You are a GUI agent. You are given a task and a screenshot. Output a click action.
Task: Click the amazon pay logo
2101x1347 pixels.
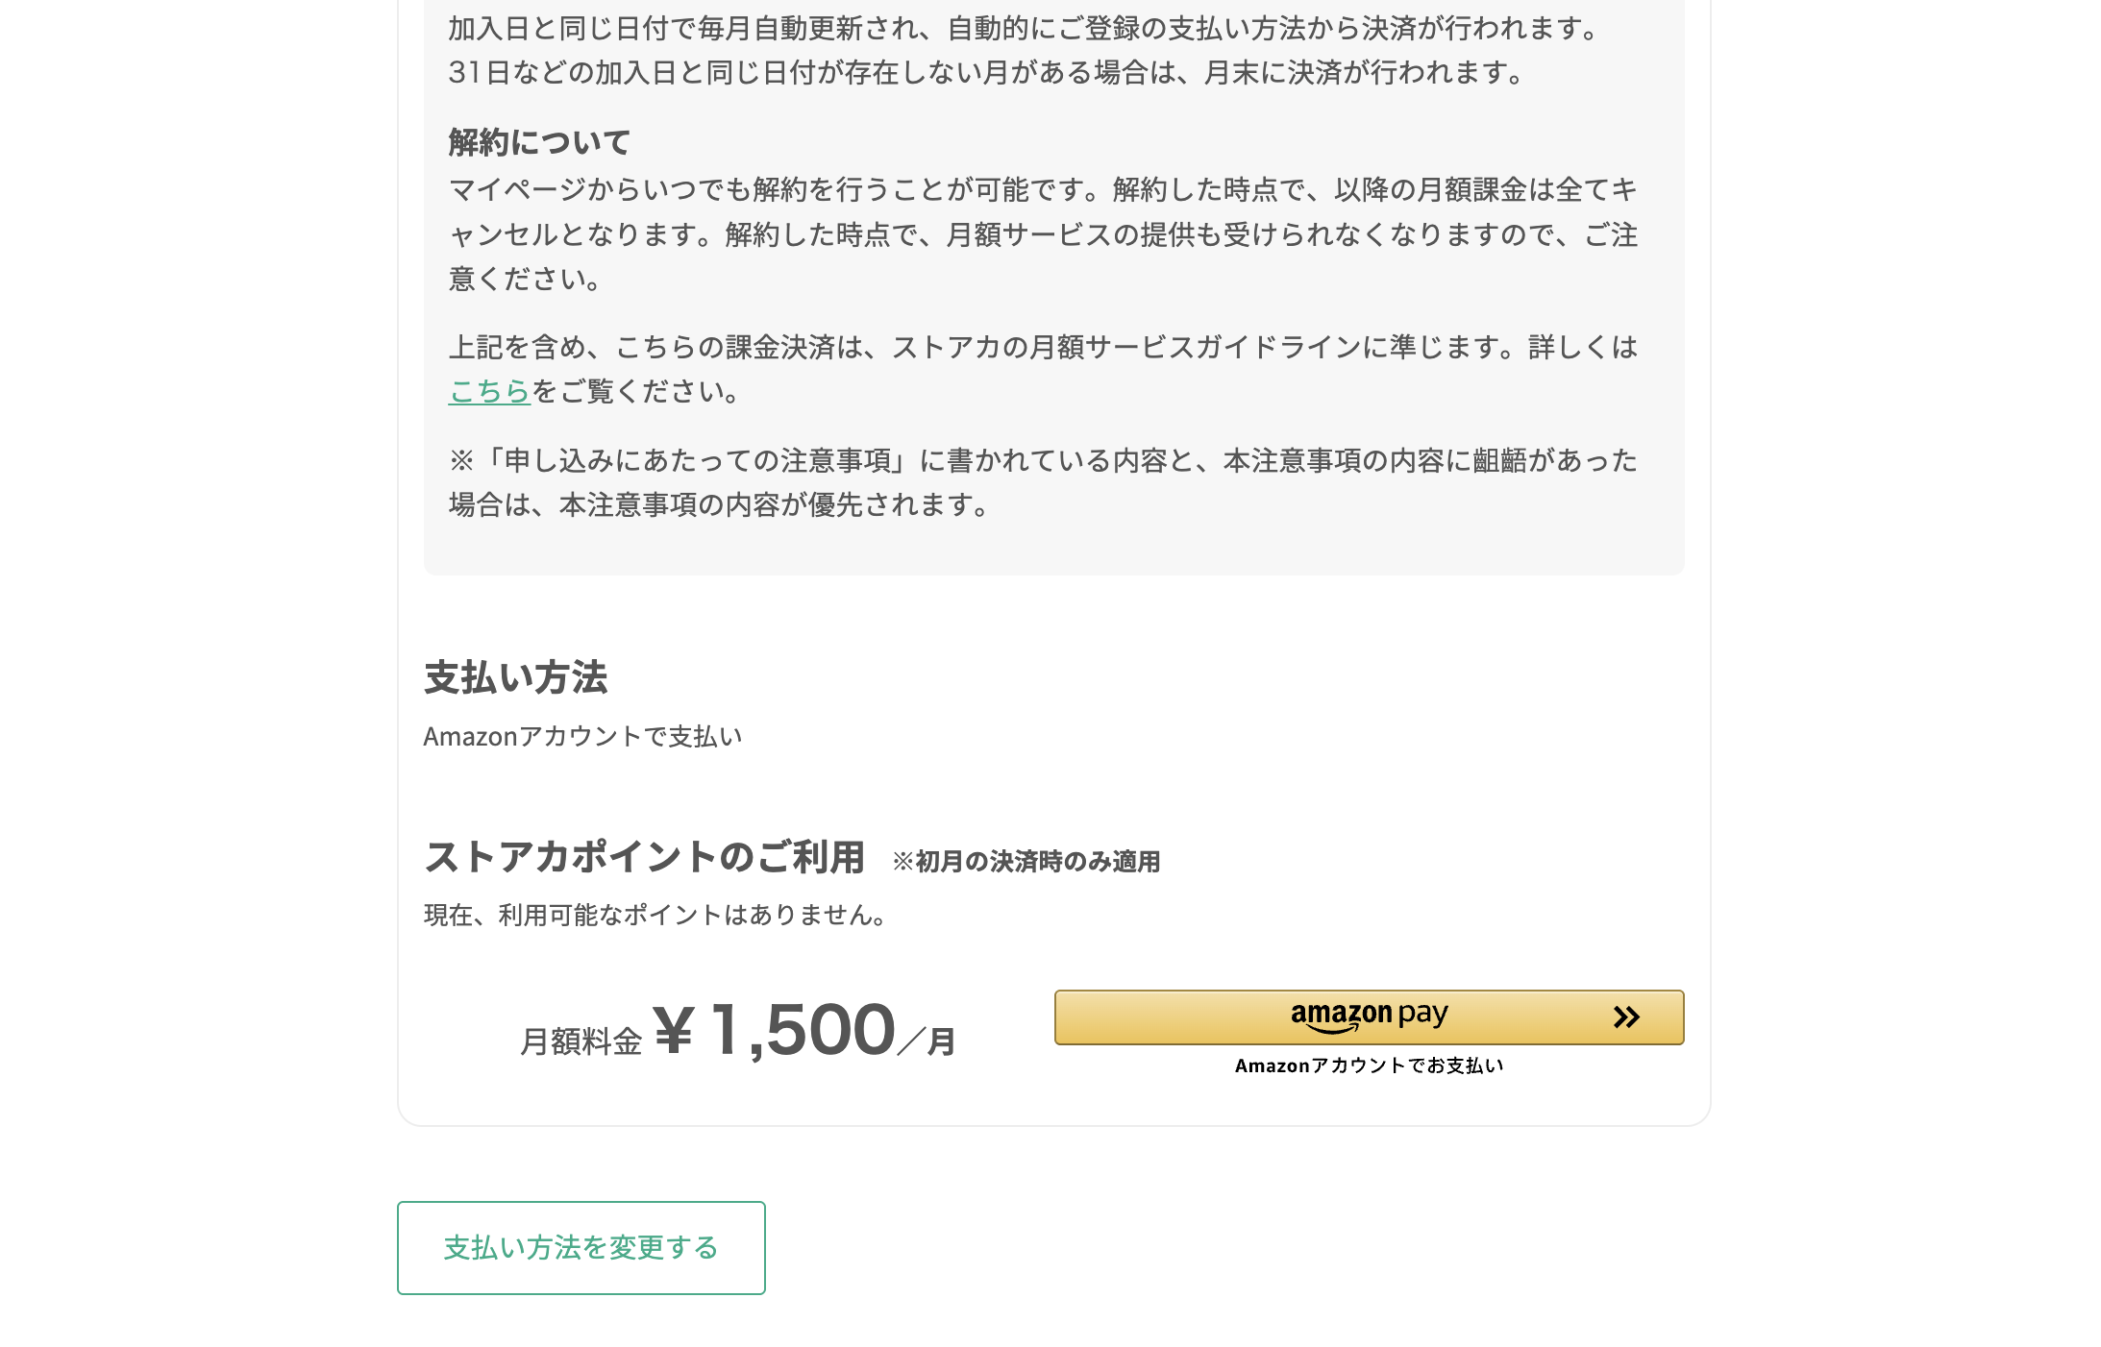[1368, 1016]
